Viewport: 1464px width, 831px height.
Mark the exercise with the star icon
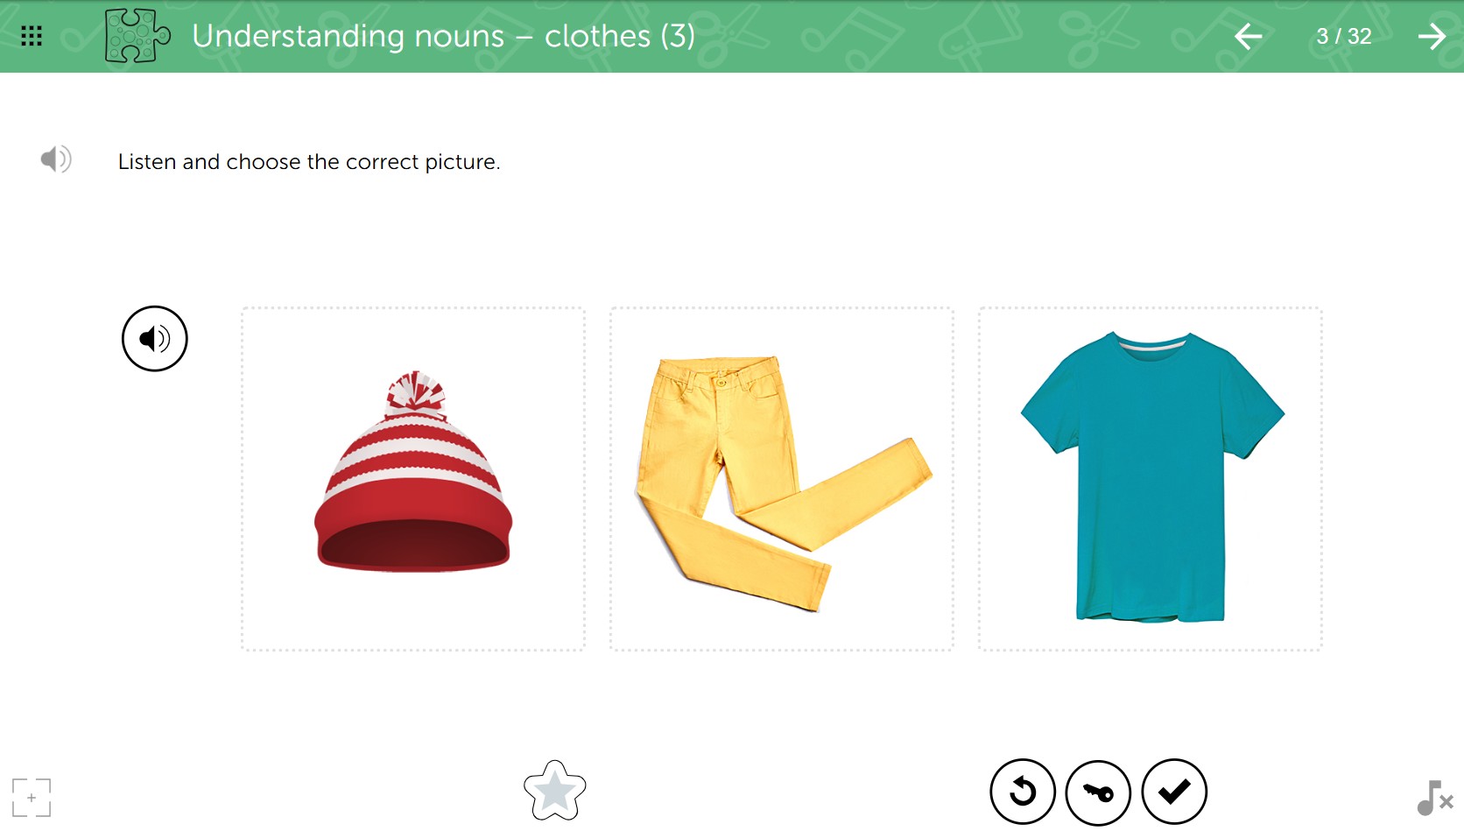point(554,791)
